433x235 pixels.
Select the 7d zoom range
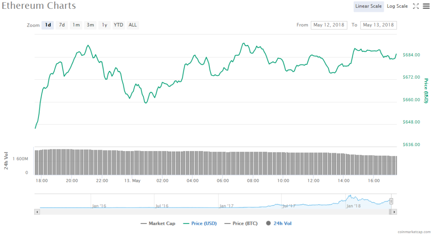click(x=62, y=25)
